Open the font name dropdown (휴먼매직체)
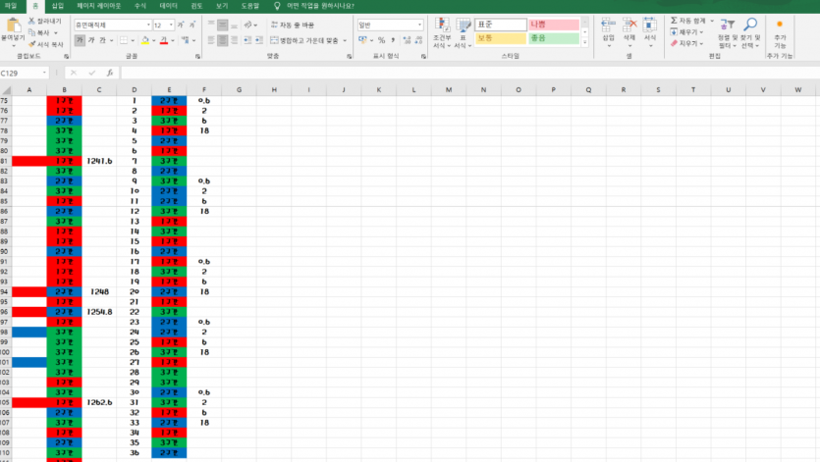The height and width of the screenshot is (462, 820). 148,25
